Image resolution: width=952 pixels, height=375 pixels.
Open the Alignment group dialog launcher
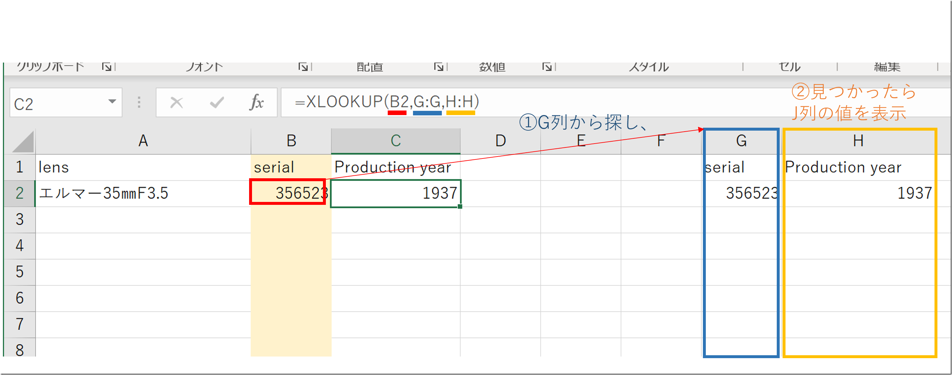(439, 66)
